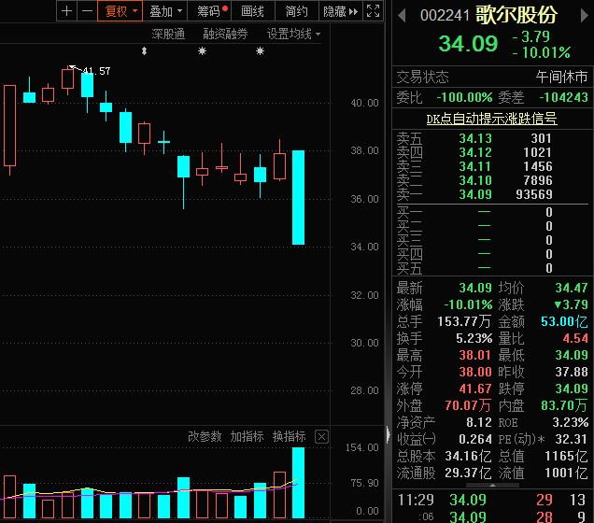Open DK点自动提示涨跌信号 link
This screenshot has height=523, width=594.
click(491, 119)
